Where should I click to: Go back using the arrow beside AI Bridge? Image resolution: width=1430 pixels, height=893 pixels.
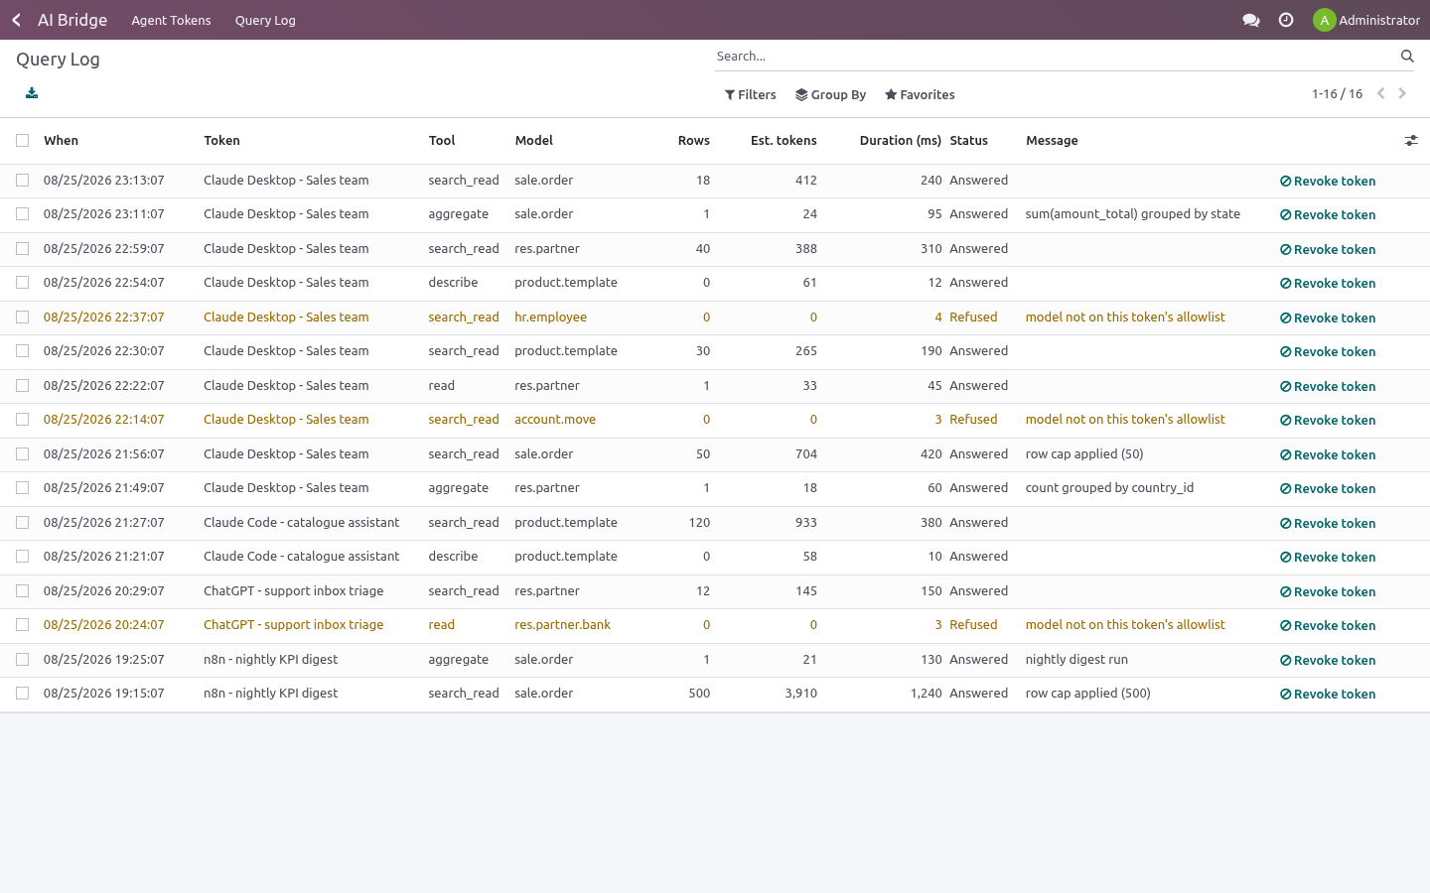(16, 20)
